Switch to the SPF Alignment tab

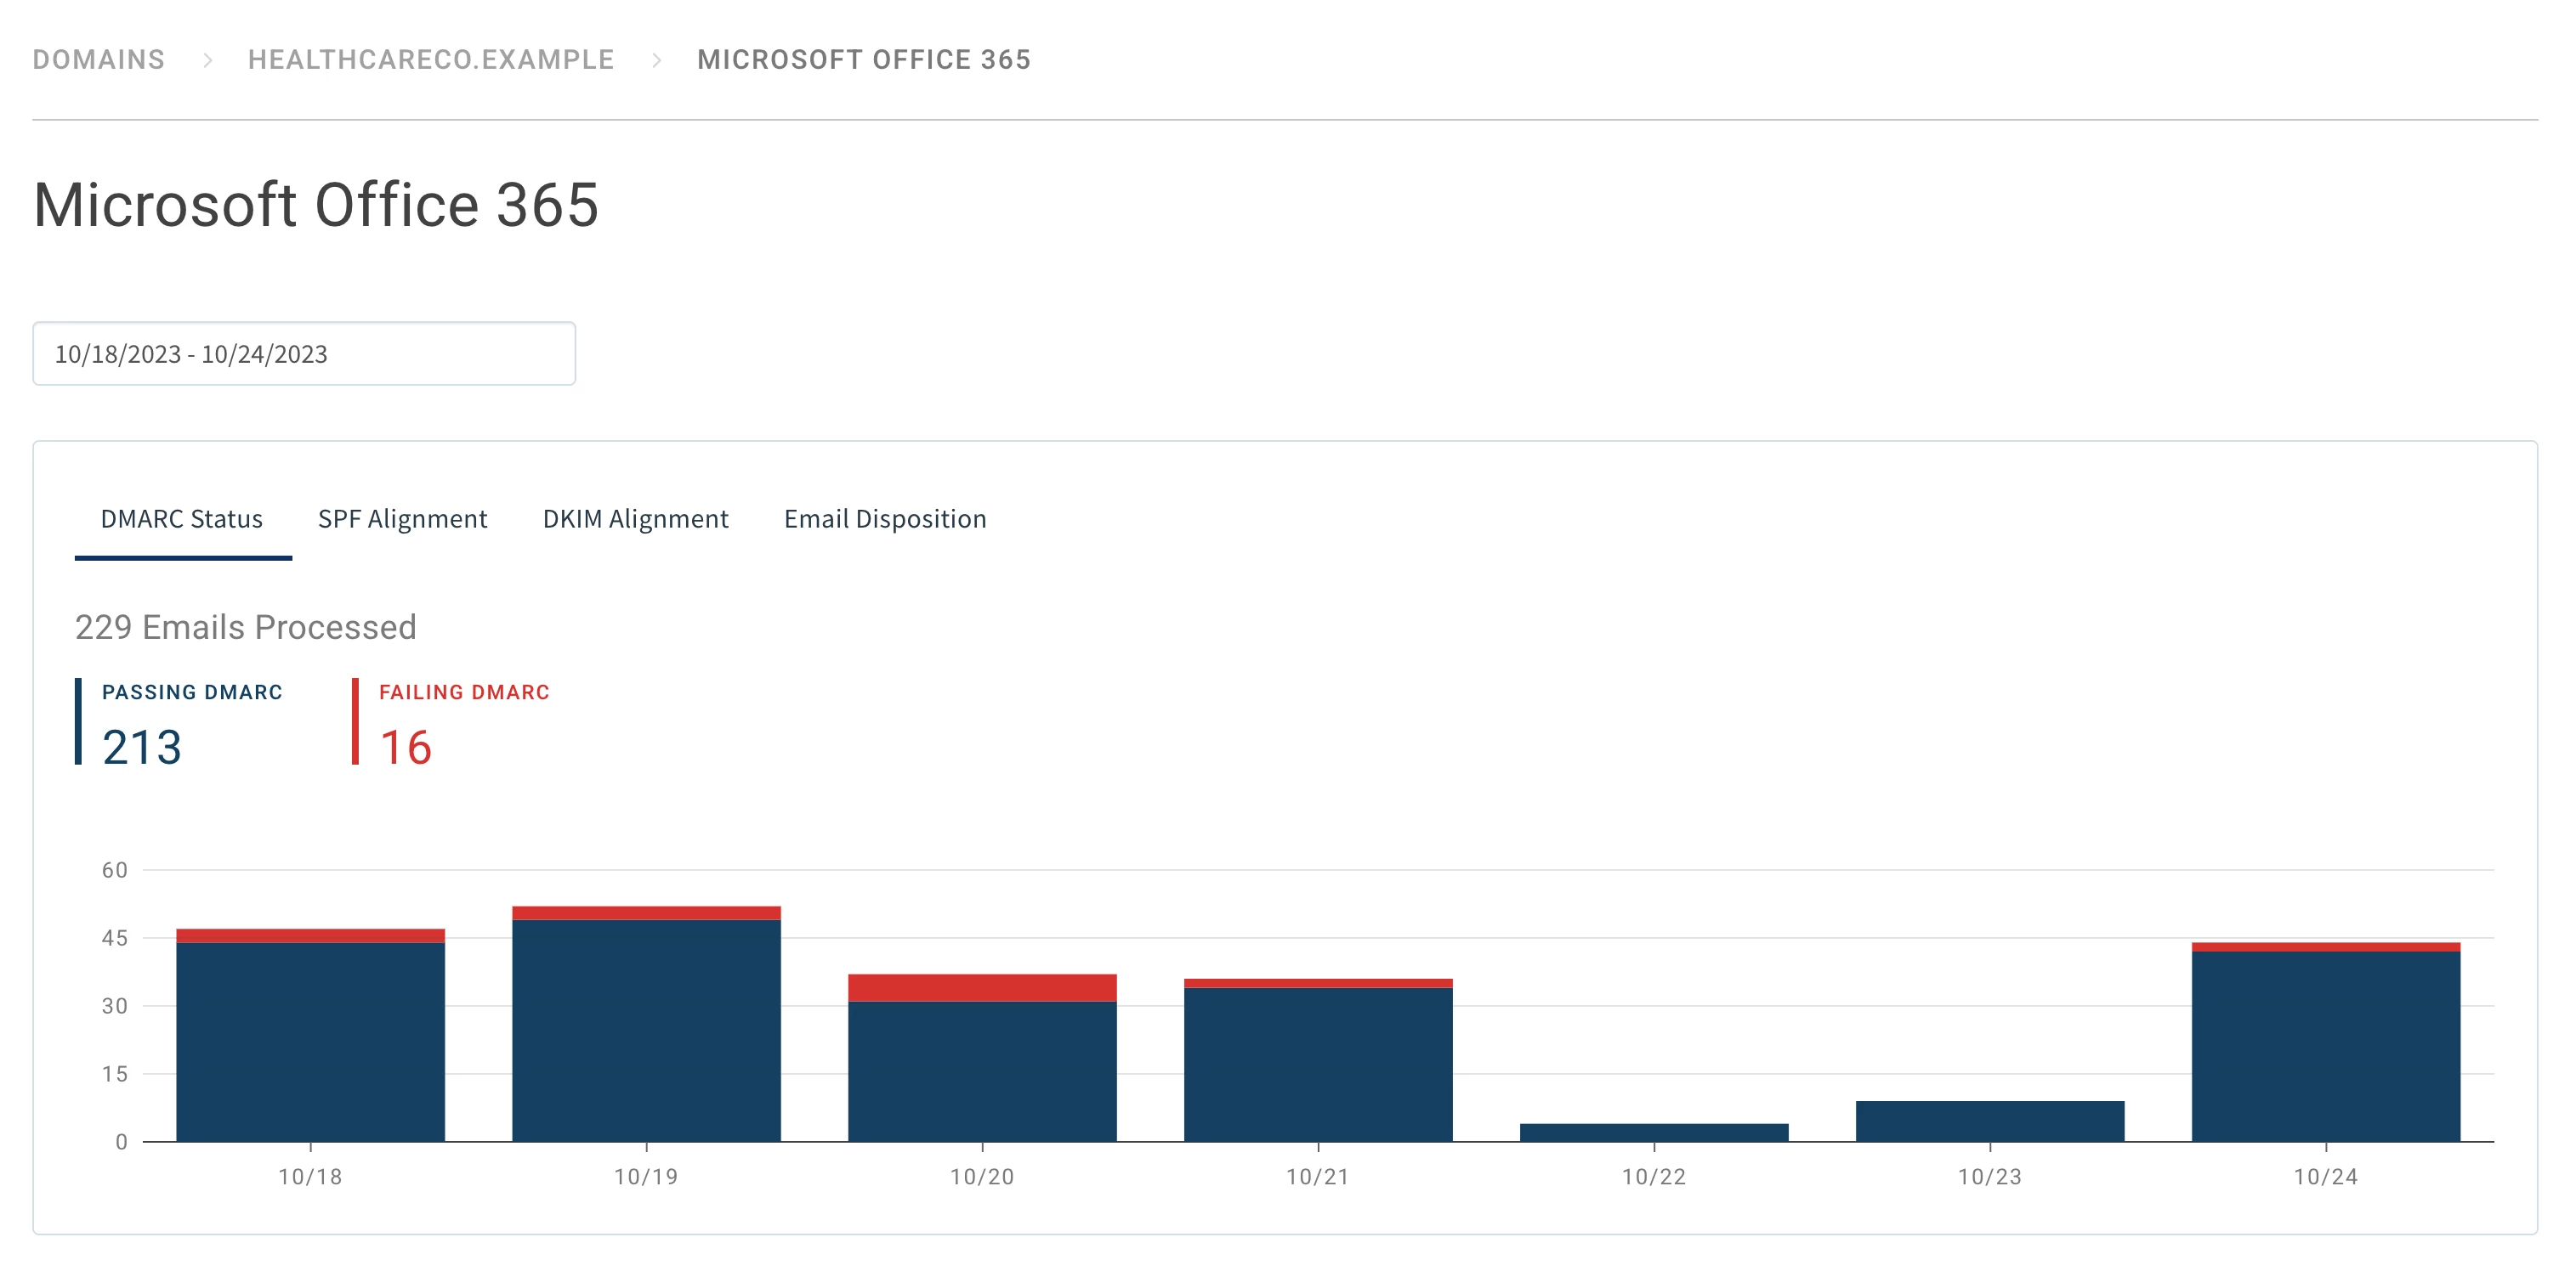[x=402, y=518]
